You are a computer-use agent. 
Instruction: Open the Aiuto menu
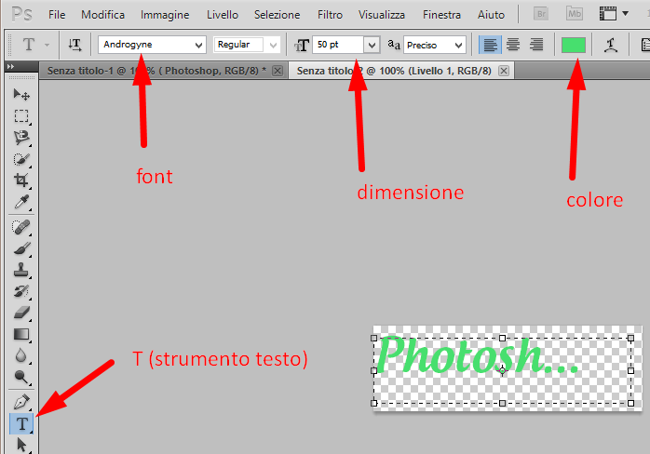[x=491, y=15]
